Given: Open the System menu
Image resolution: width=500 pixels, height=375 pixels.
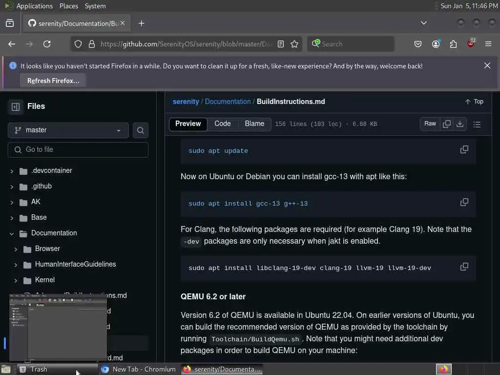Looking at the screenshot, I should (x=95, y=6).
